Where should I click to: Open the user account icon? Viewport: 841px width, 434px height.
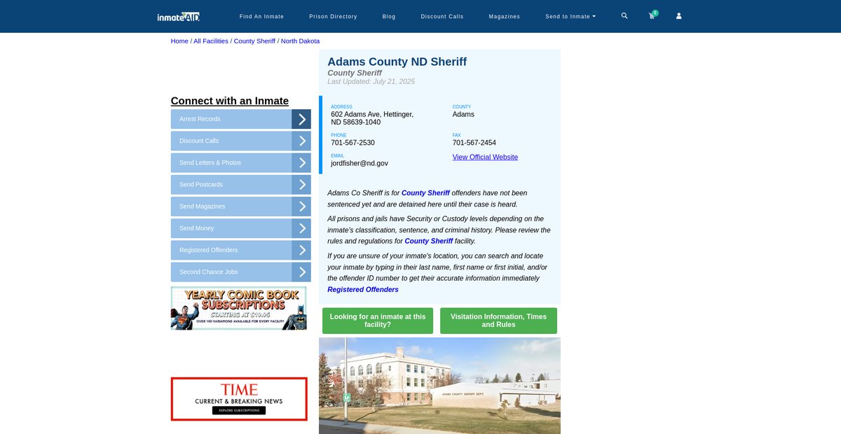point(678,16)
